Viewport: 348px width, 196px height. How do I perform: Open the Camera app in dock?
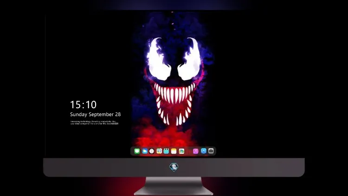click(x=211, y=151)
